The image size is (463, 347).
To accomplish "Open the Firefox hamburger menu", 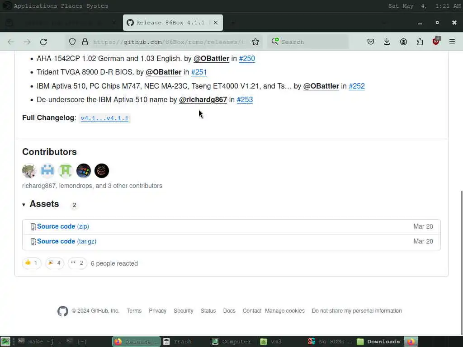I will pos(452,42).
